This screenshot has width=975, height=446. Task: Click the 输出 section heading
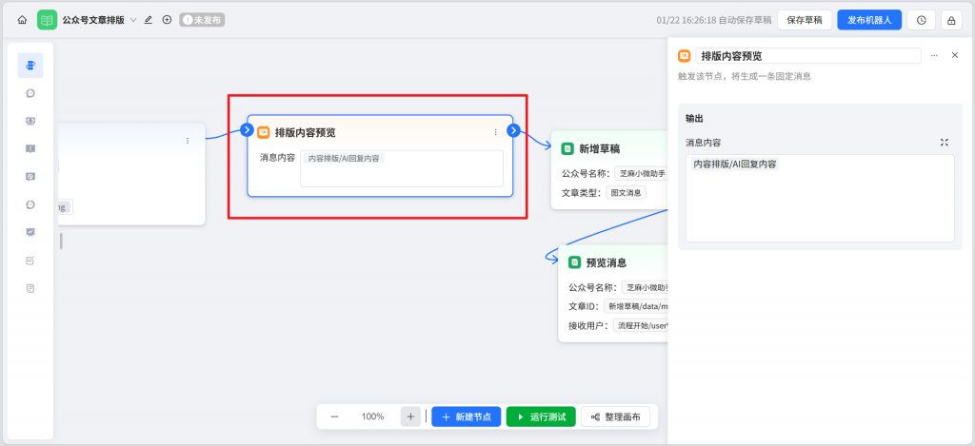click(x=694, y=119)
